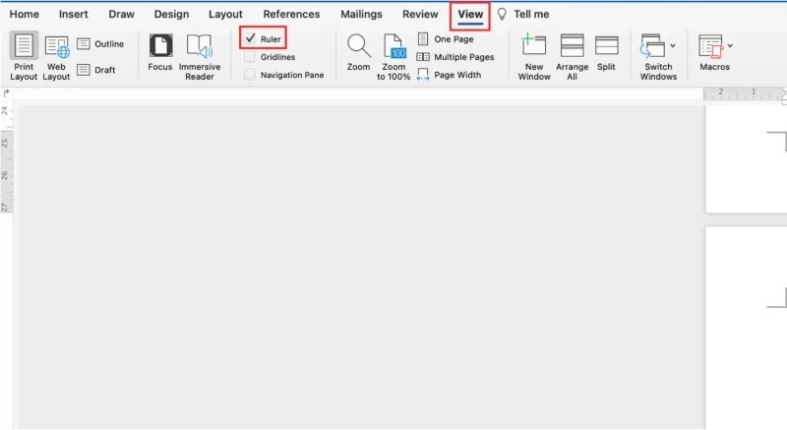Enable the Navigation Pane checkbox

click(250, 75)
